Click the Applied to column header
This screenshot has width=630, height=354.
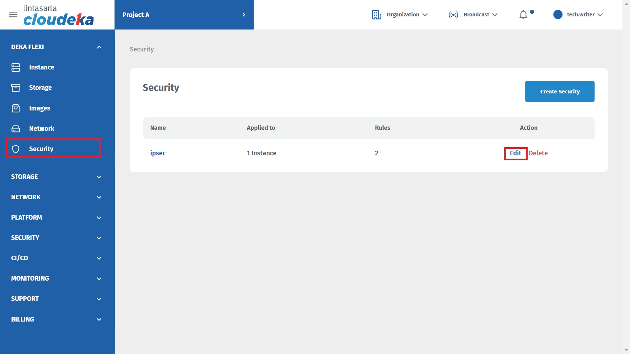coord(261,128)
